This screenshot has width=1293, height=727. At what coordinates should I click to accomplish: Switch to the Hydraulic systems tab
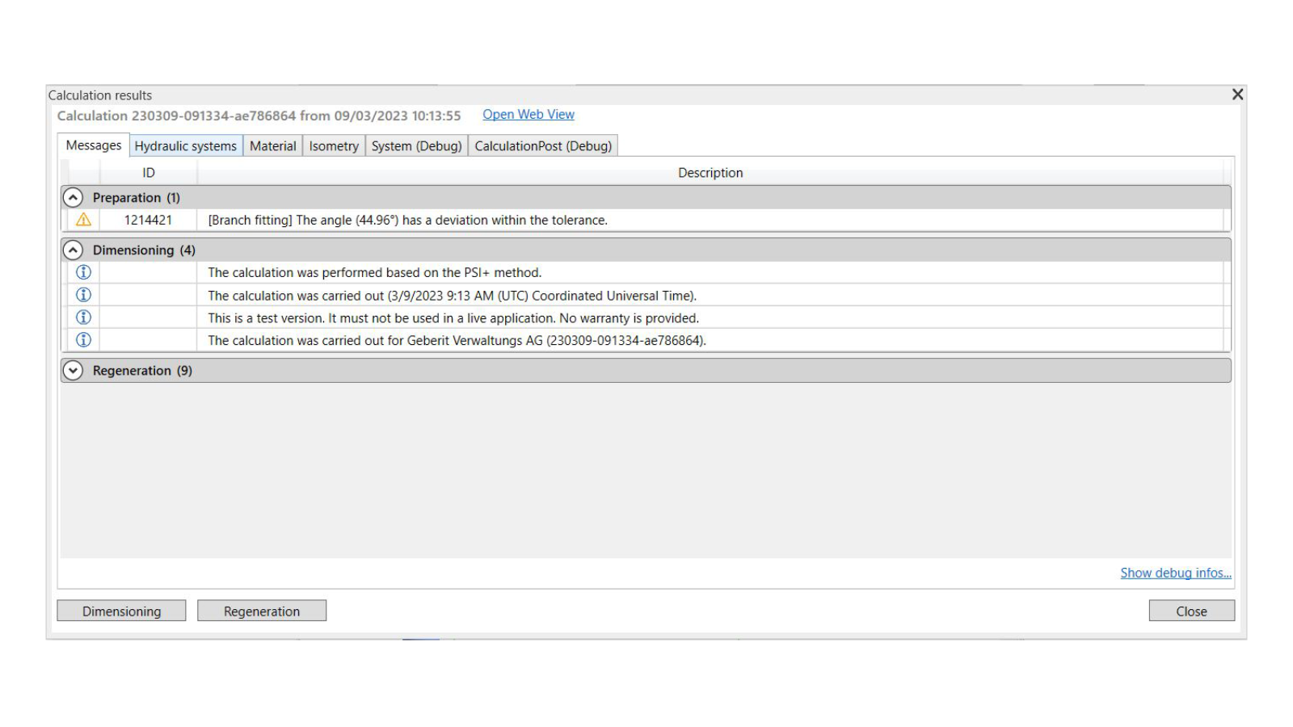(x=185, y=146)
